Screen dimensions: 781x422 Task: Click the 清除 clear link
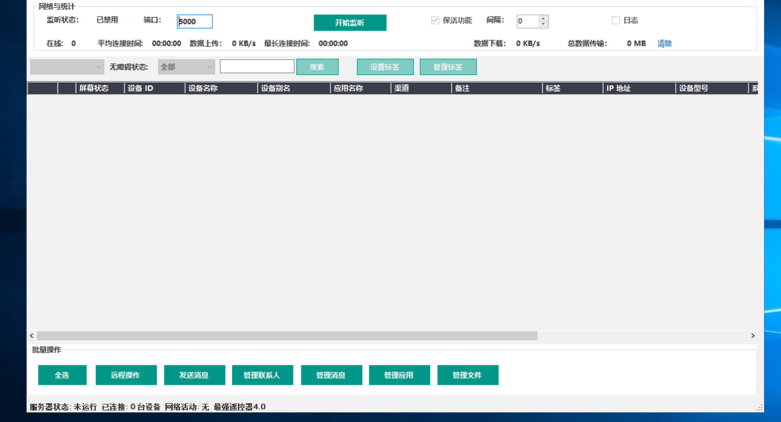(664, 43)
